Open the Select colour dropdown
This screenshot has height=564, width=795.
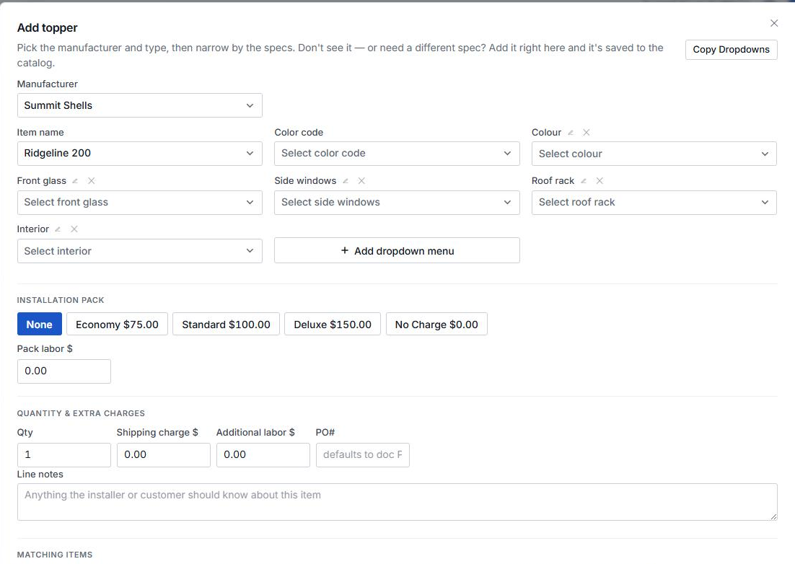tap(654, 154)
